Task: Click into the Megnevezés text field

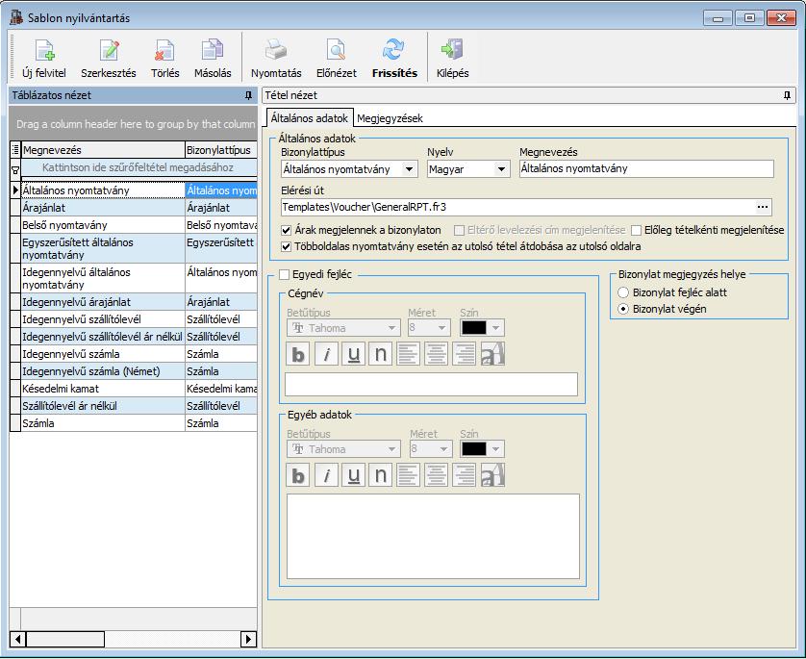Action: point(646,168)
